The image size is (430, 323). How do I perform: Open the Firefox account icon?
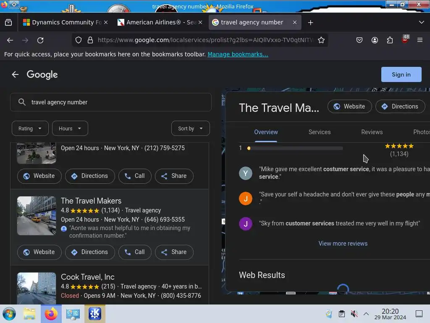375,40
